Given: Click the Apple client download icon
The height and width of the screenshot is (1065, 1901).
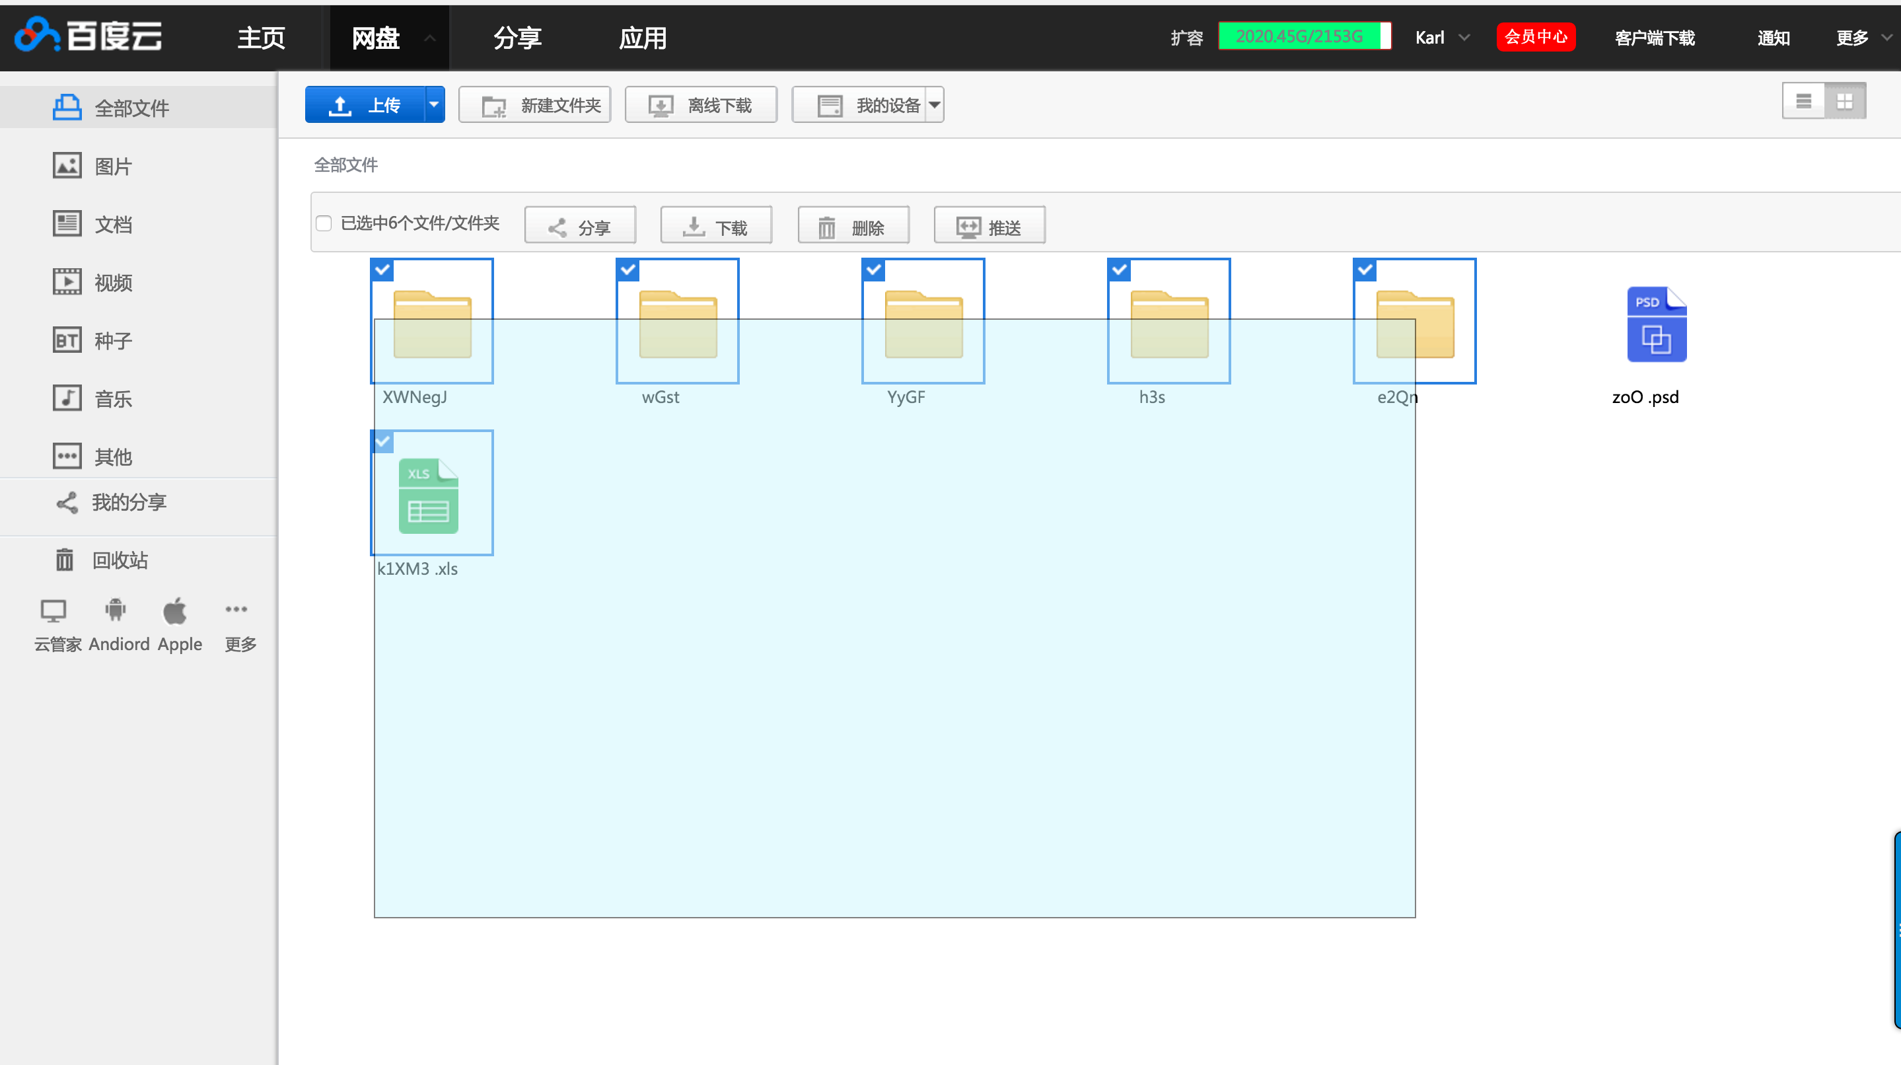Looking at the screenshot, I should coord(175,611).
